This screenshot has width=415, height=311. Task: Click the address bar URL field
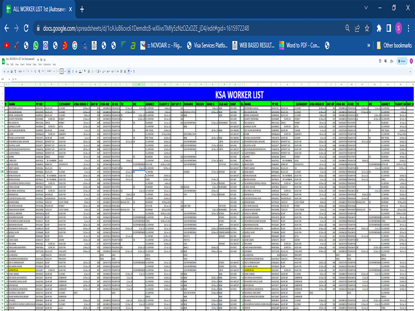(x=146, y=28)
